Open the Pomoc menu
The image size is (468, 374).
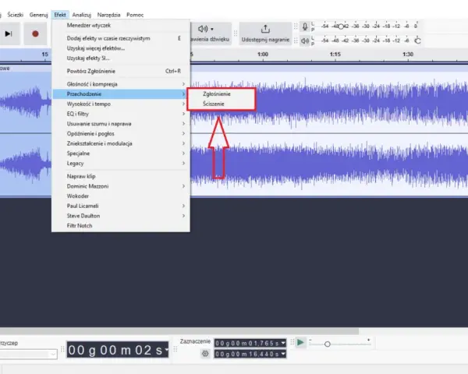pyautogui.click(x=135, y=15)
